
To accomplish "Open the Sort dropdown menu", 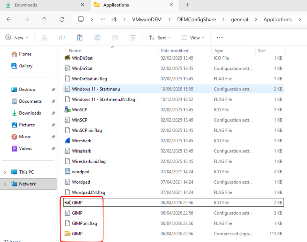I will click(159, 37).
